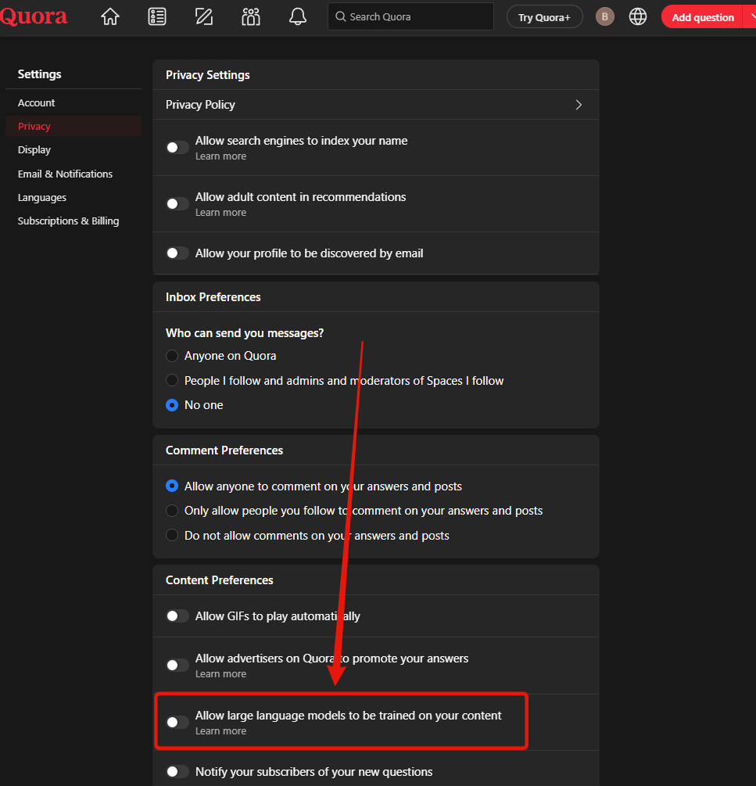This screenshot has height=786, width=756.
Task: Click the Try Quora+ button
Action: point(545,17)
